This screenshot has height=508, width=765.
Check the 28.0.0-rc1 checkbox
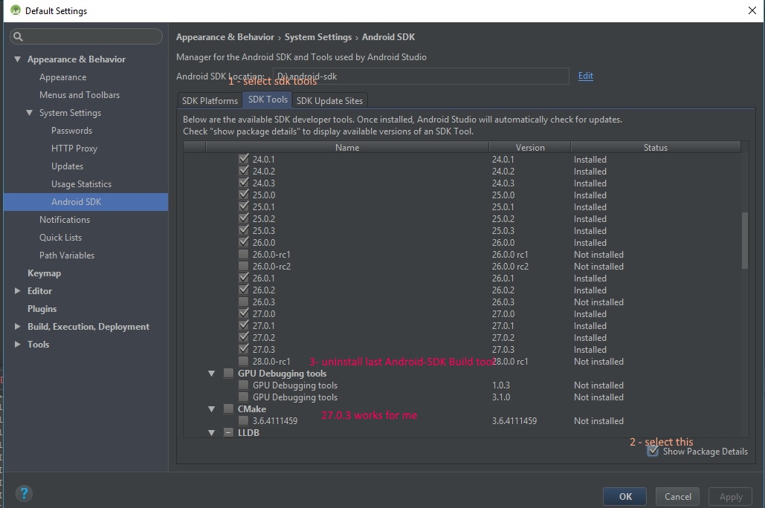coord(243,361)
